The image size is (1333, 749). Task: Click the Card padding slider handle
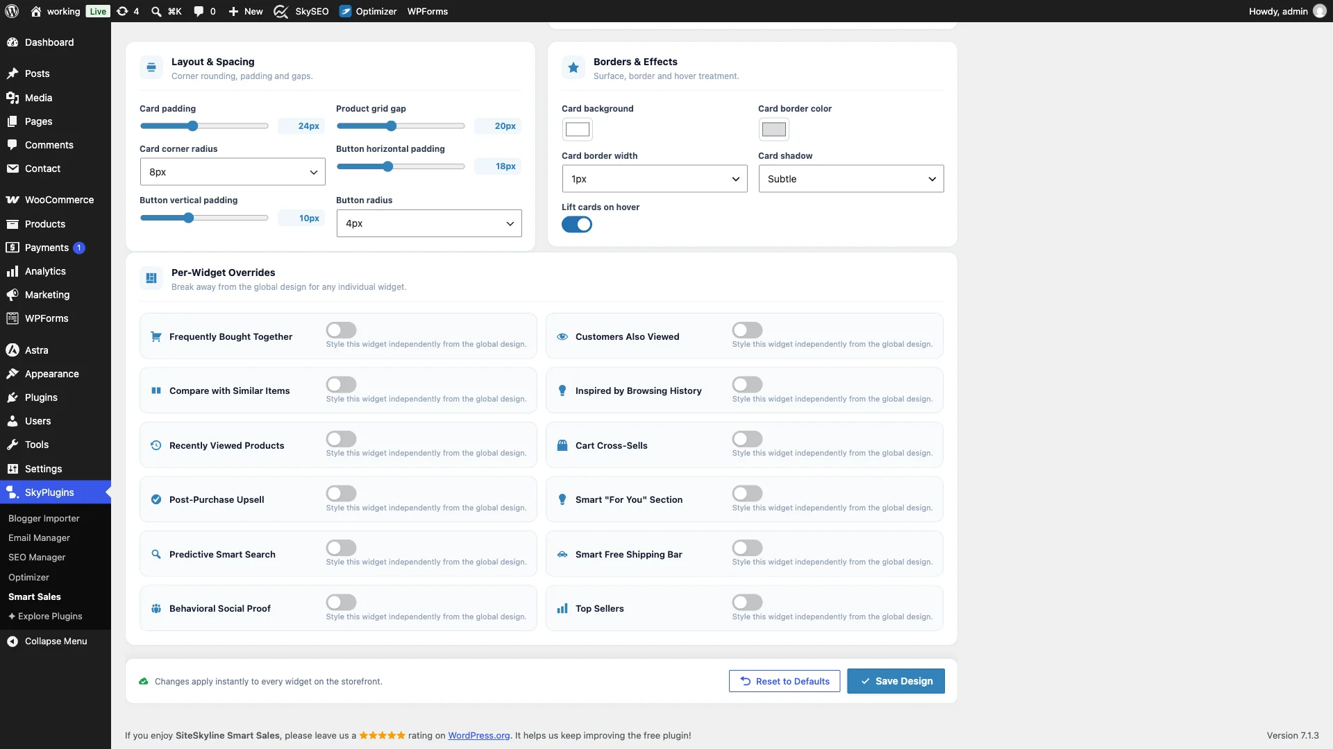click(x=193, y=126)
